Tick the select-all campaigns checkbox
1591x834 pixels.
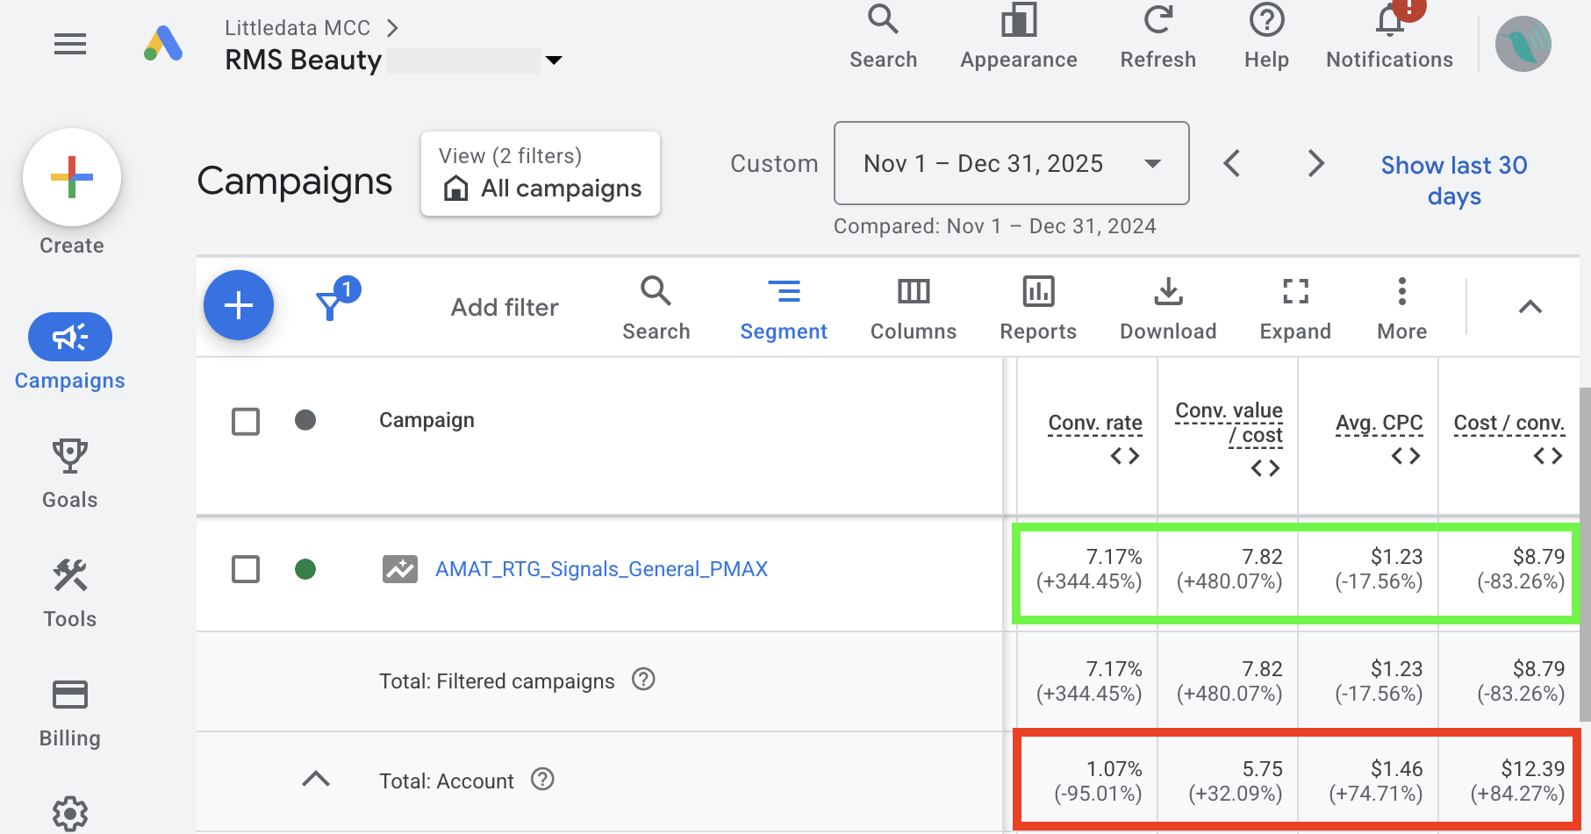click(246, 421)
